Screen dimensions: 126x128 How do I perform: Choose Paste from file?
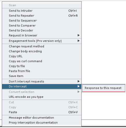tap(42, 71)
